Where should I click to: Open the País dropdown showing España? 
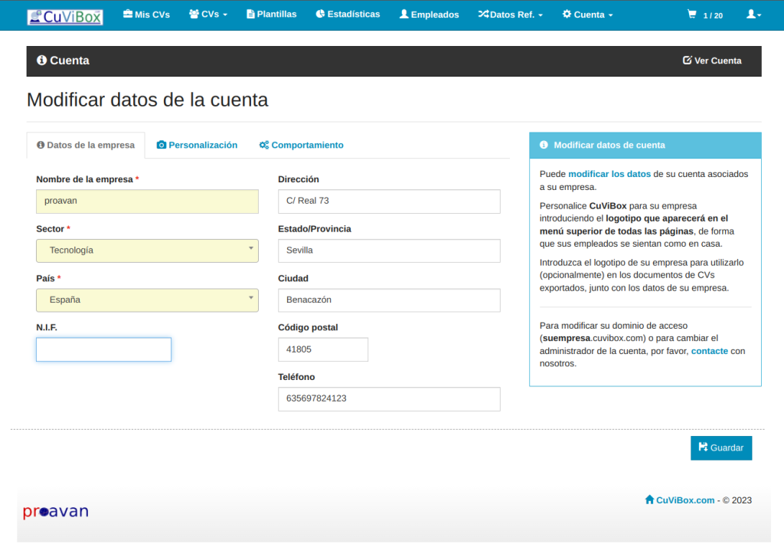tap(147, 300)
